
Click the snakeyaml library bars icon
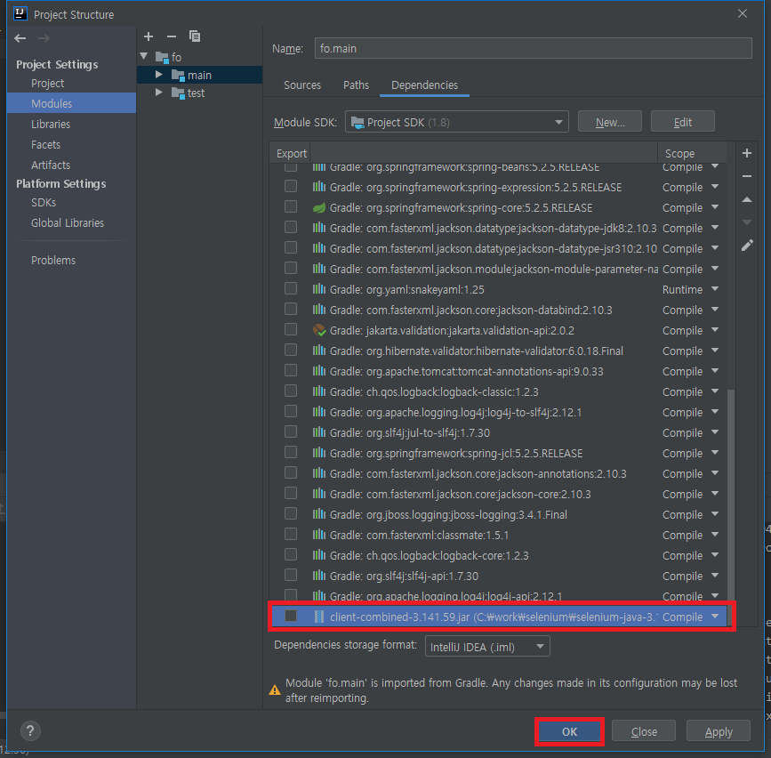pos(319,289)
